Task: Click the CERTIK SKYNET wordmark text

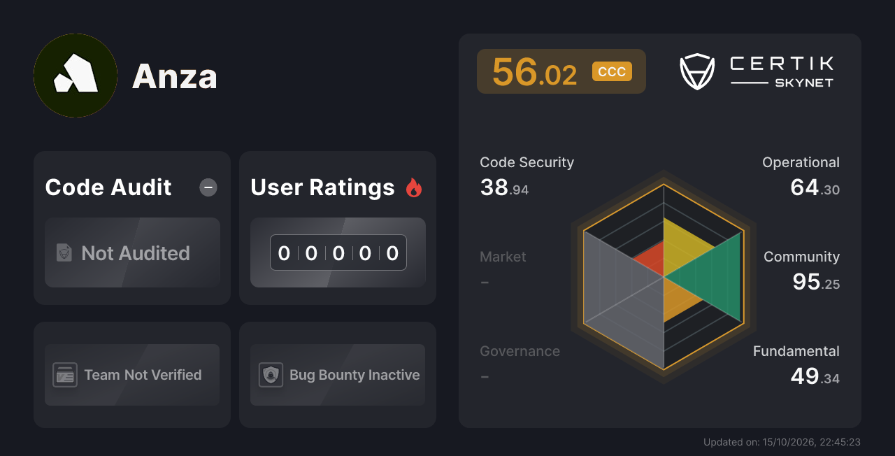Action: pyautogui.click(x=782, y=72)
